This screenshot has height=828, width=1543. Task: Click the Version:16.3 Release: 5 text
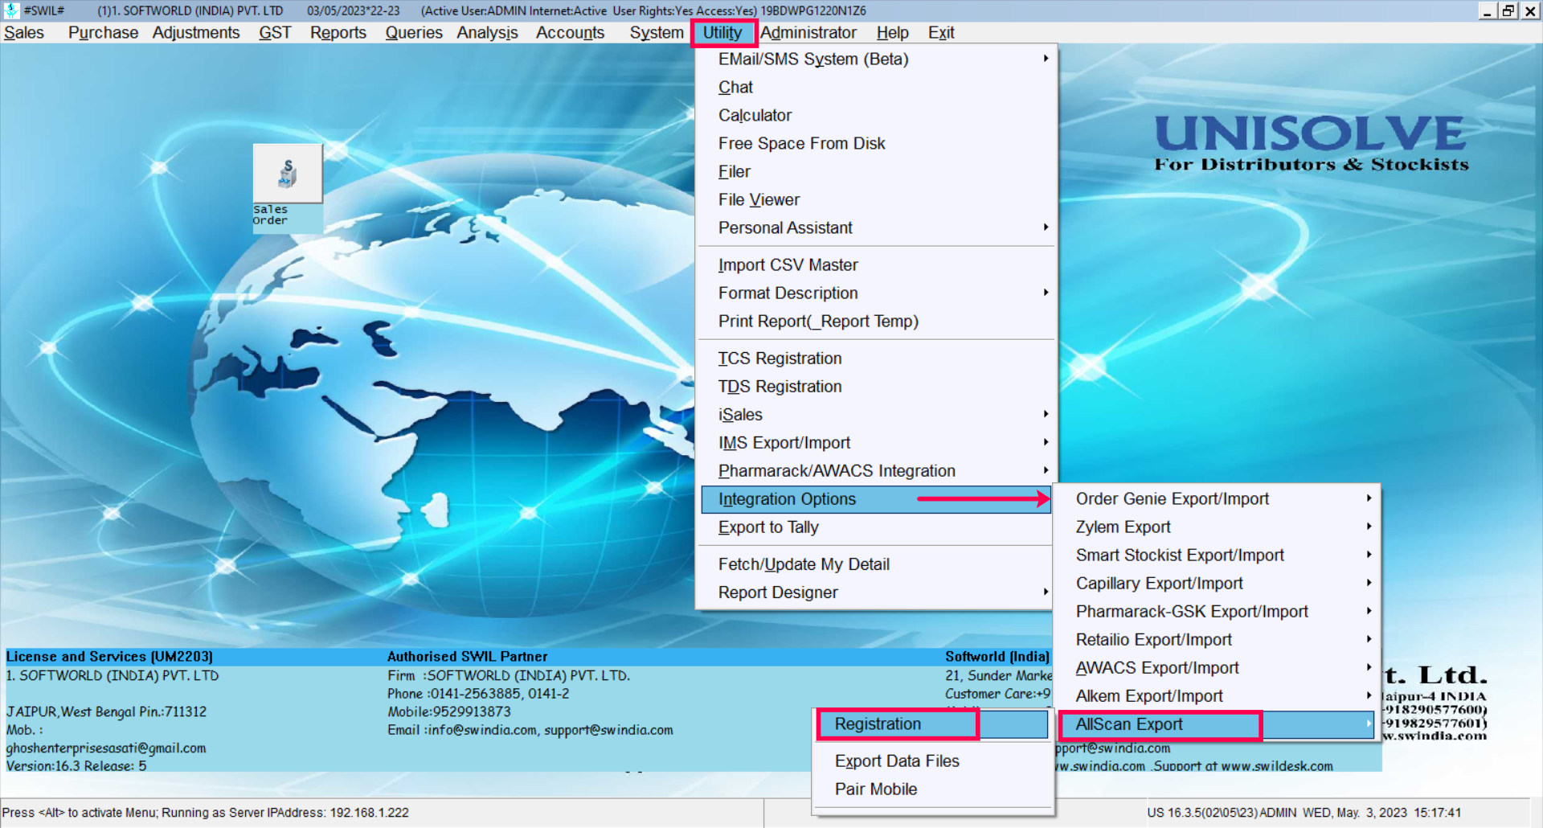[x=76, y=766]
